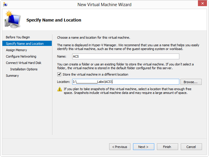209x157 pixels.
Task: Click the yellow warning icon beside snapshot note
Action: [x=60, y=89]
